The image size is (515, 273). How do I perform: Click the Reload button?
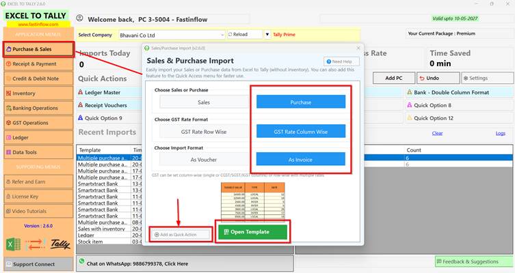point(244,34)
